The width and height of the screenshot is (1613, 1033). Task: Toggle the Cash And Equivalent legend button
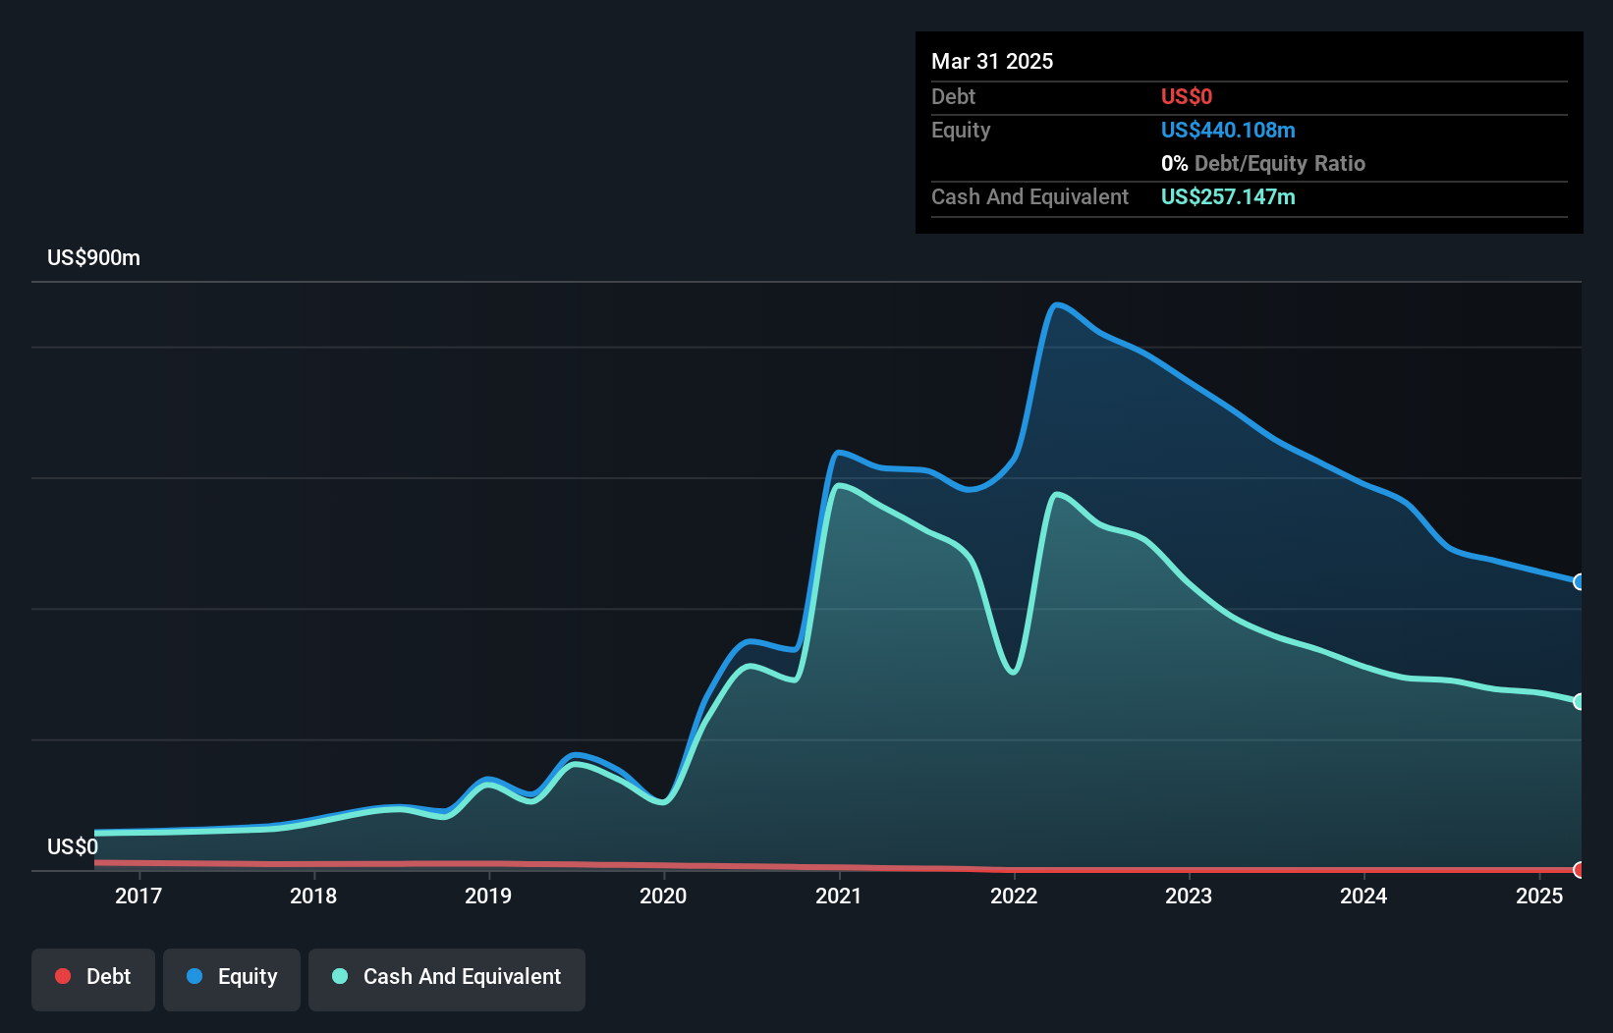447,979
